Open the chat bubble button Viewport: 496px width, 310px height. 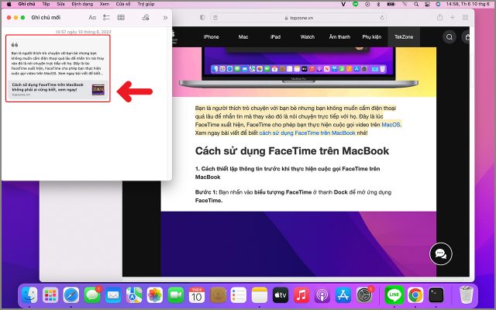click(x=440, y=253)
